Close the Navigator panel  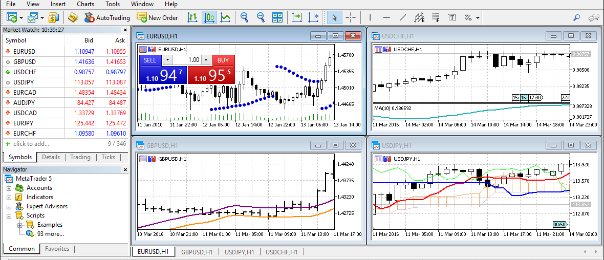125,169
